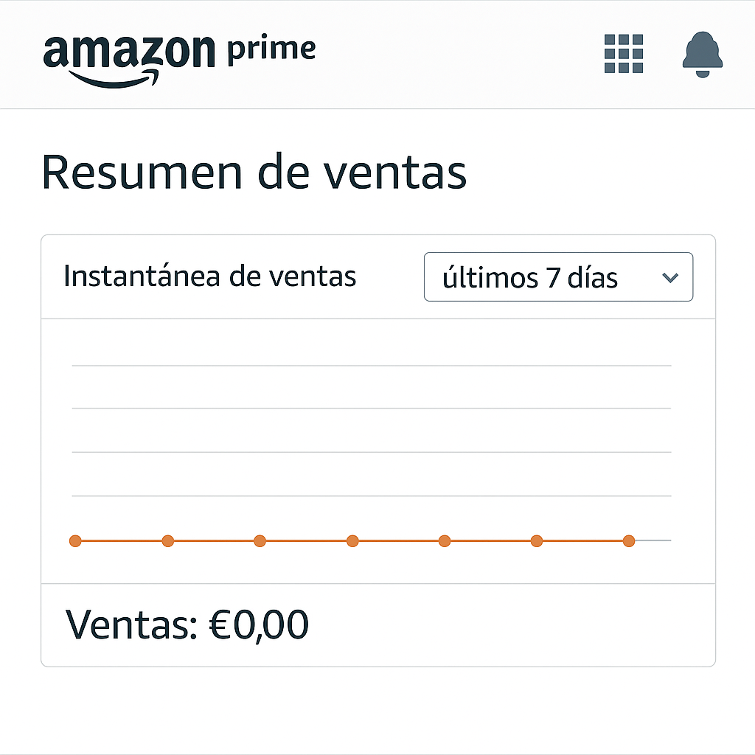Click the fifth data point on sales line
Image resolution: width=755 pixels, height=755 pixels.
coord(445,541)
